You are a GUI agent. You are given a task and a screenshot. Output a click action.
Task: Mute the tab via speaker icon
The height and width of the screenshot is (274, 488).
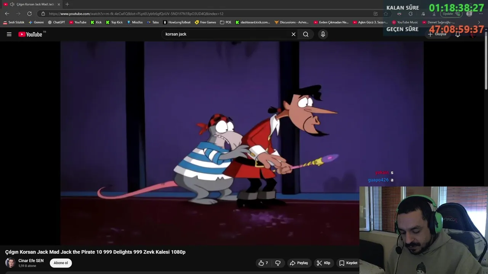click(12, 4)
